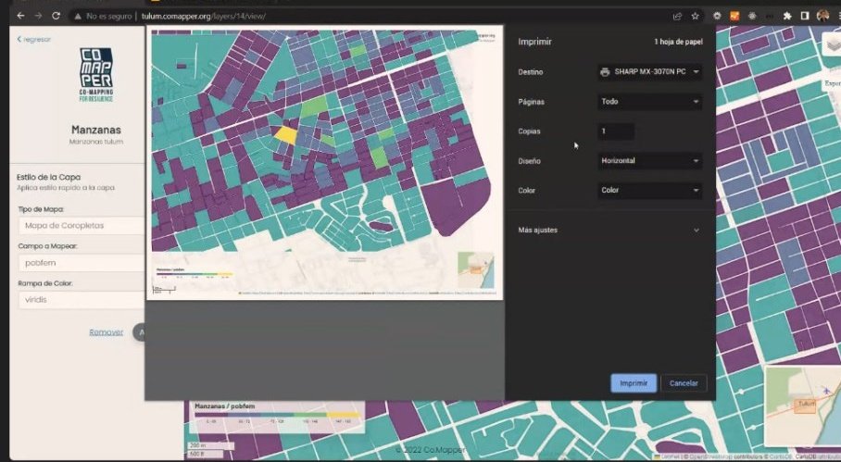Open the Color mode dropdown
This screenshot has height=462, width=841.
(x=649, y=191)
